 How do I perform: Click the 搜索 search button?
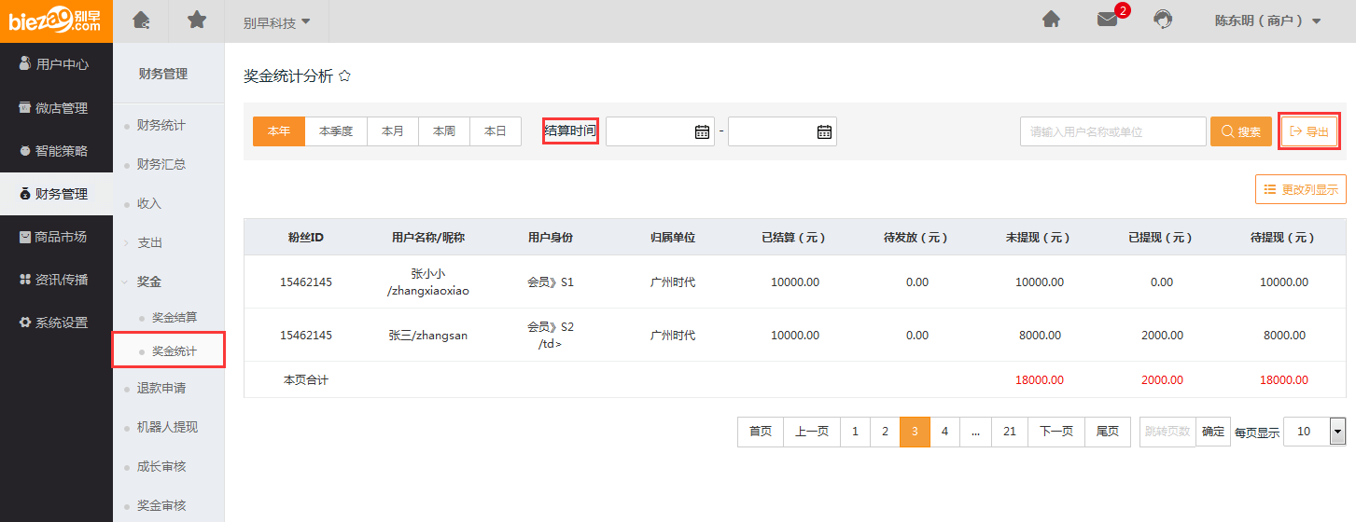click(1241, 131)
